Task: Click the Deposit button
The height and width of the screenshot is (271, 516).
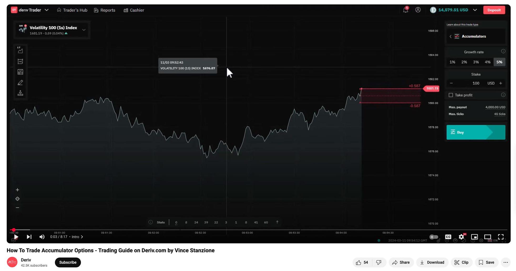Action: tap(494, 10)
